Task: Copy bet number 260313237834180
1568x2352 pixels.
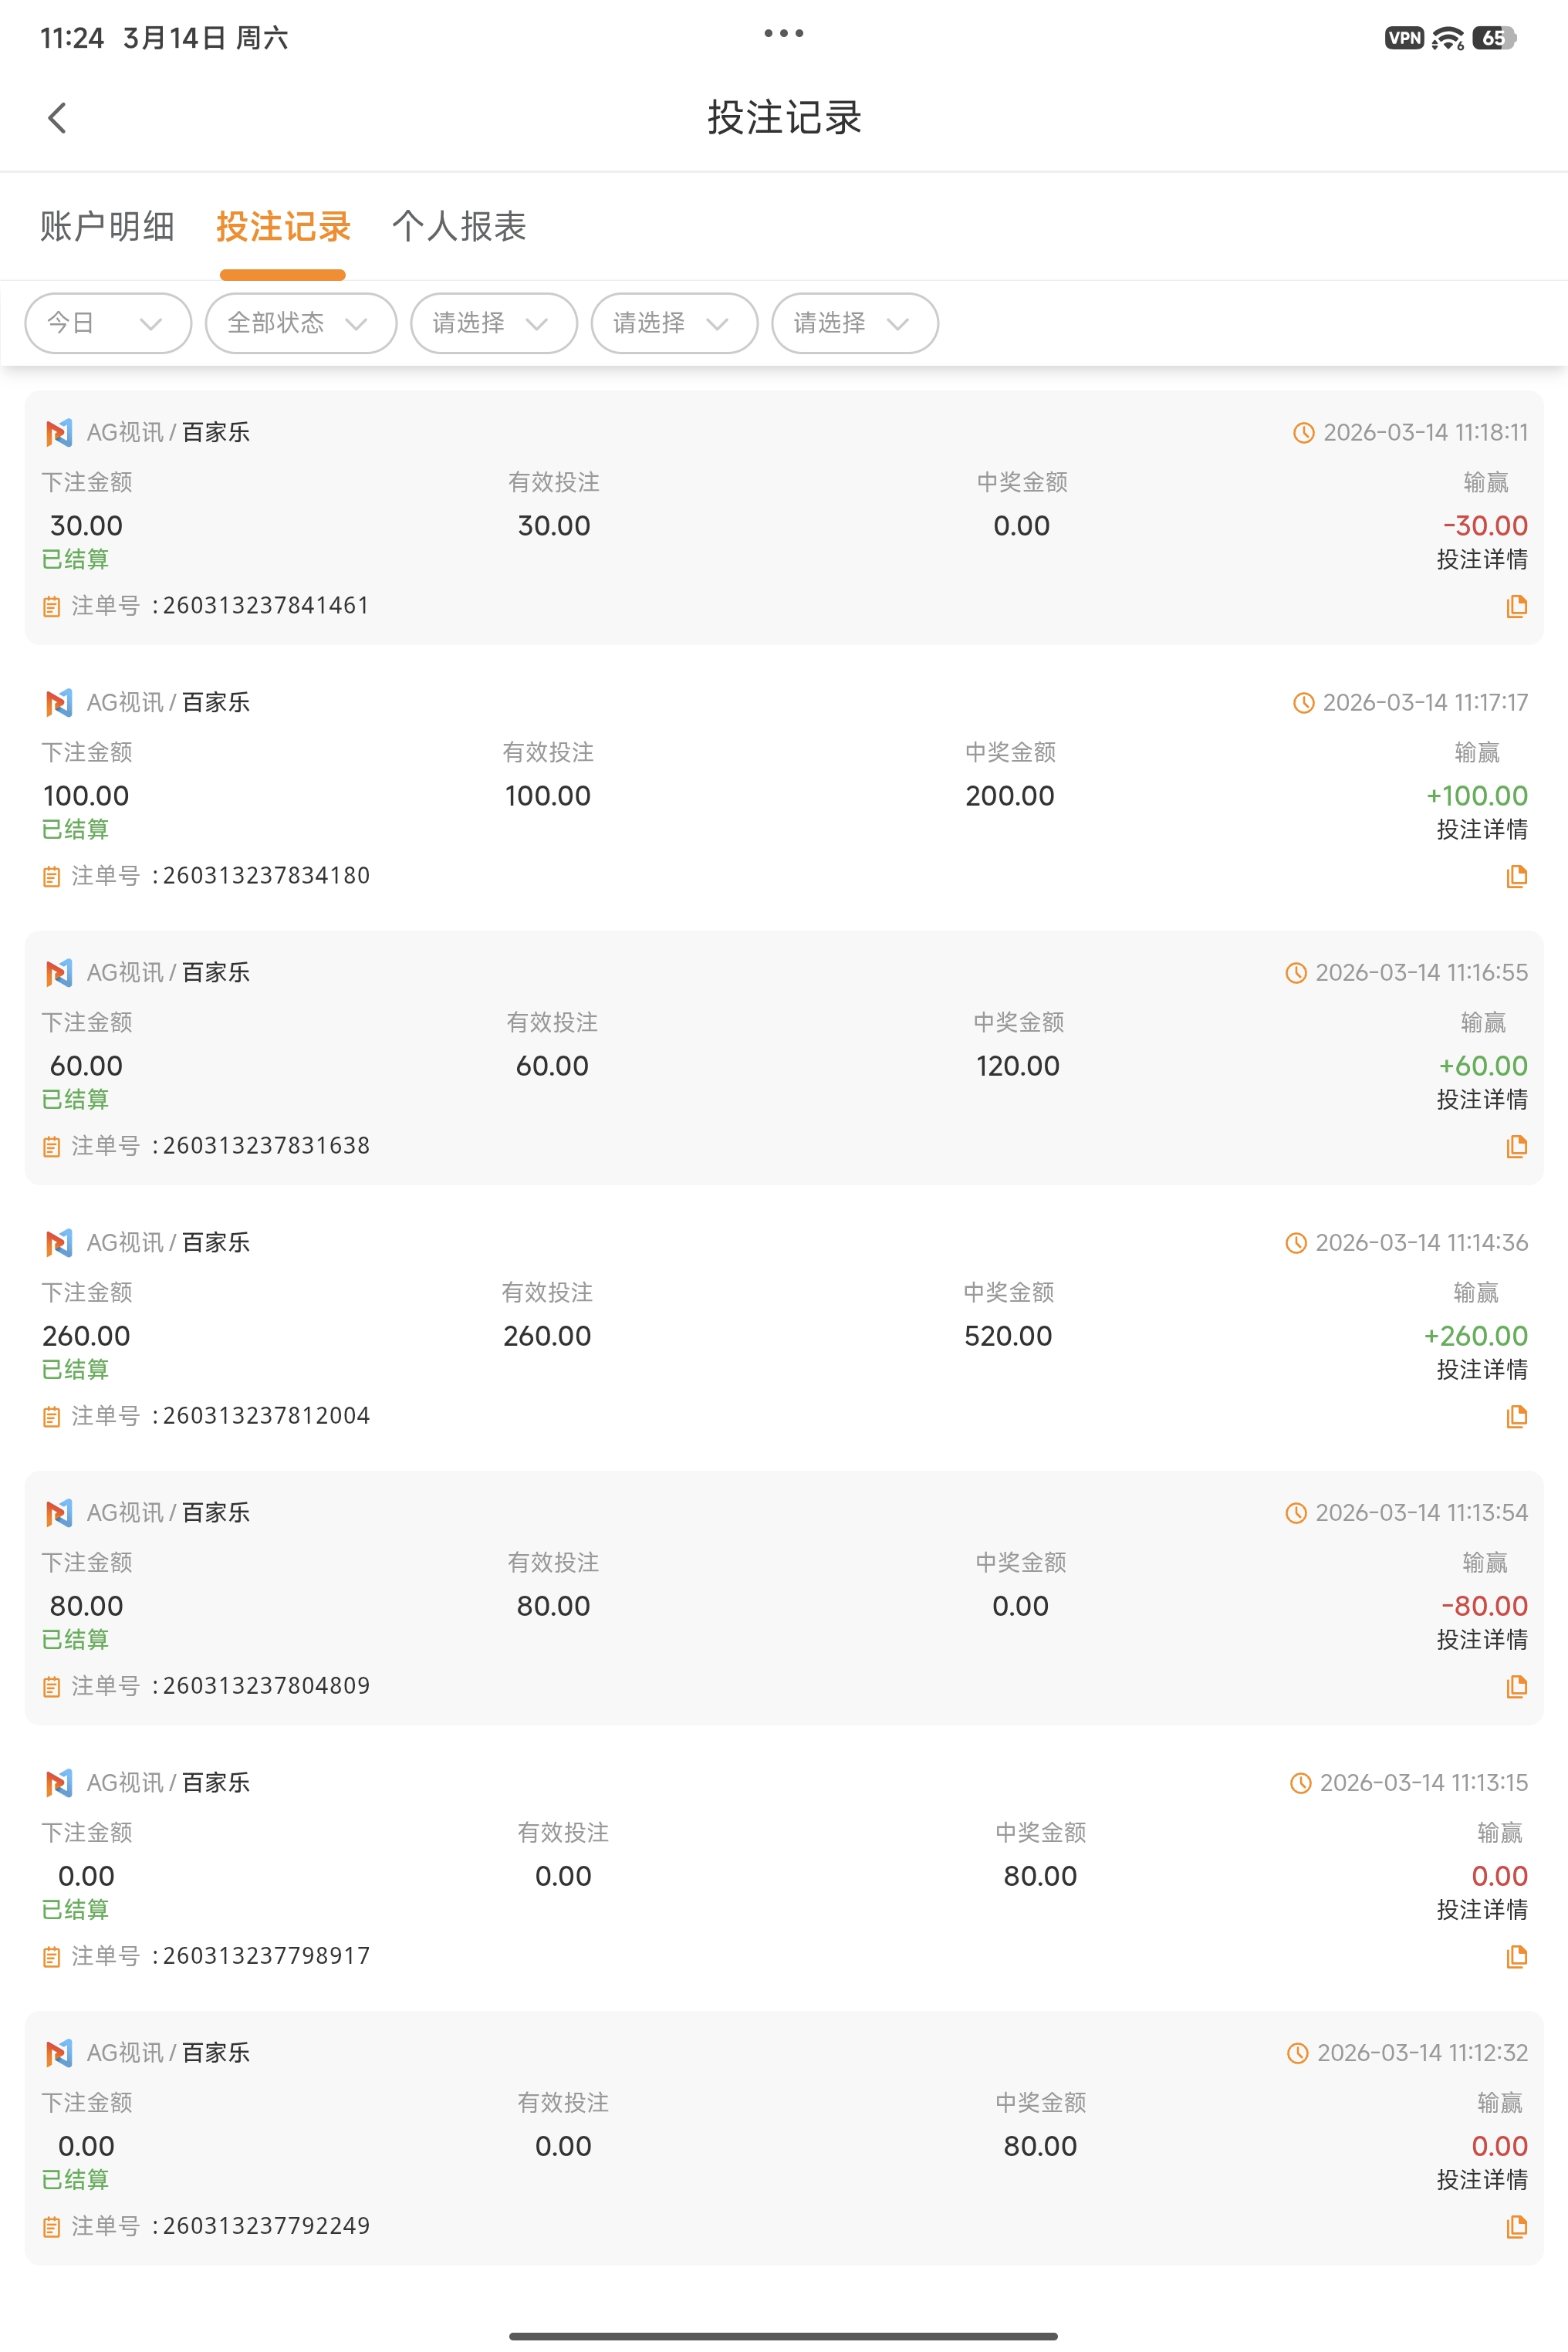Action: [1516, 876]
